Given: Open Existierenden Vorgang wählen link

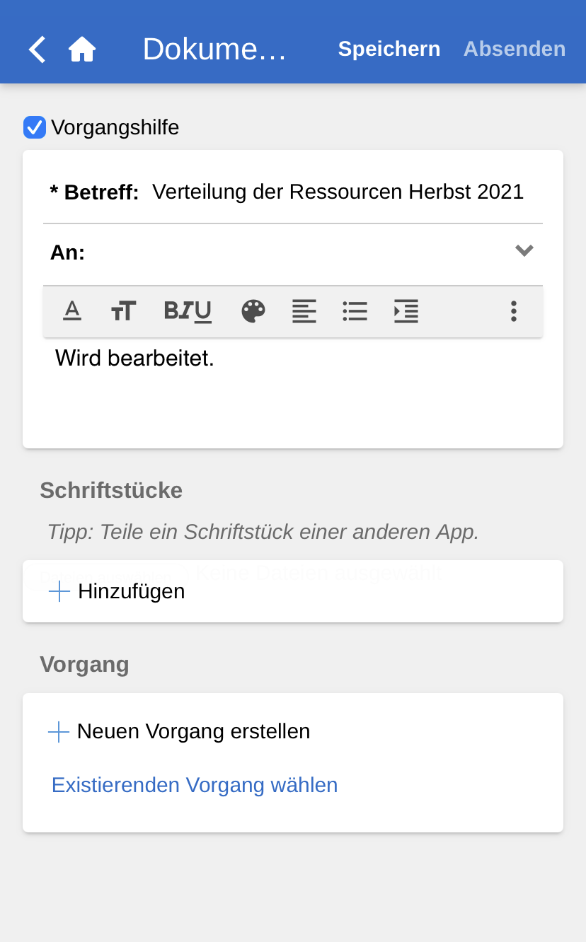Looking at the screenshot, I should [195, 785].
